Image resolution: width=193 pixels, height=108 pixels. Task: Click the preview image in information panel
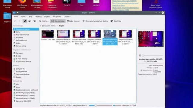[x=151, y=39]
